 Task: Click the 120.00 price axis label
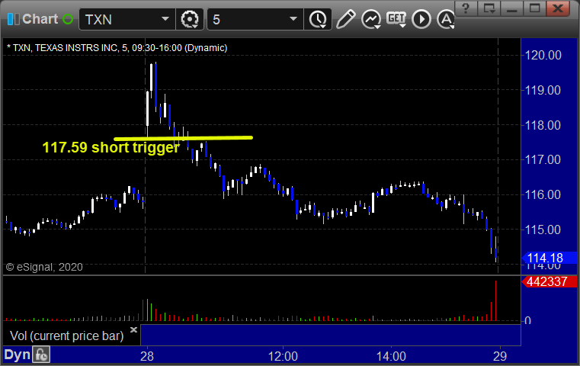[x=543, y=56]
